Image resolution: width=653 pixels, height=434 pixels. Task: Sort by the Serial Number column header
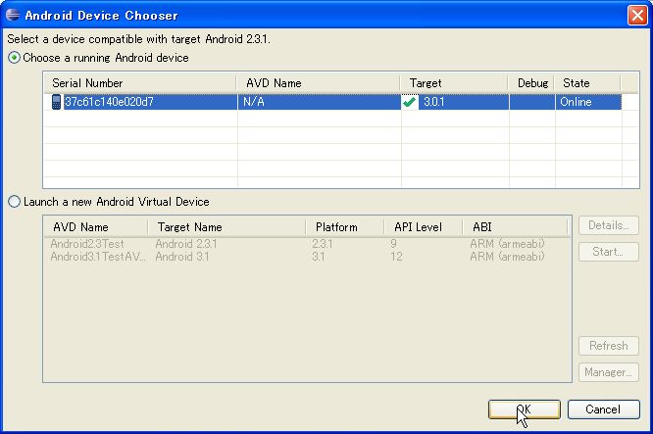coord(140,83)
